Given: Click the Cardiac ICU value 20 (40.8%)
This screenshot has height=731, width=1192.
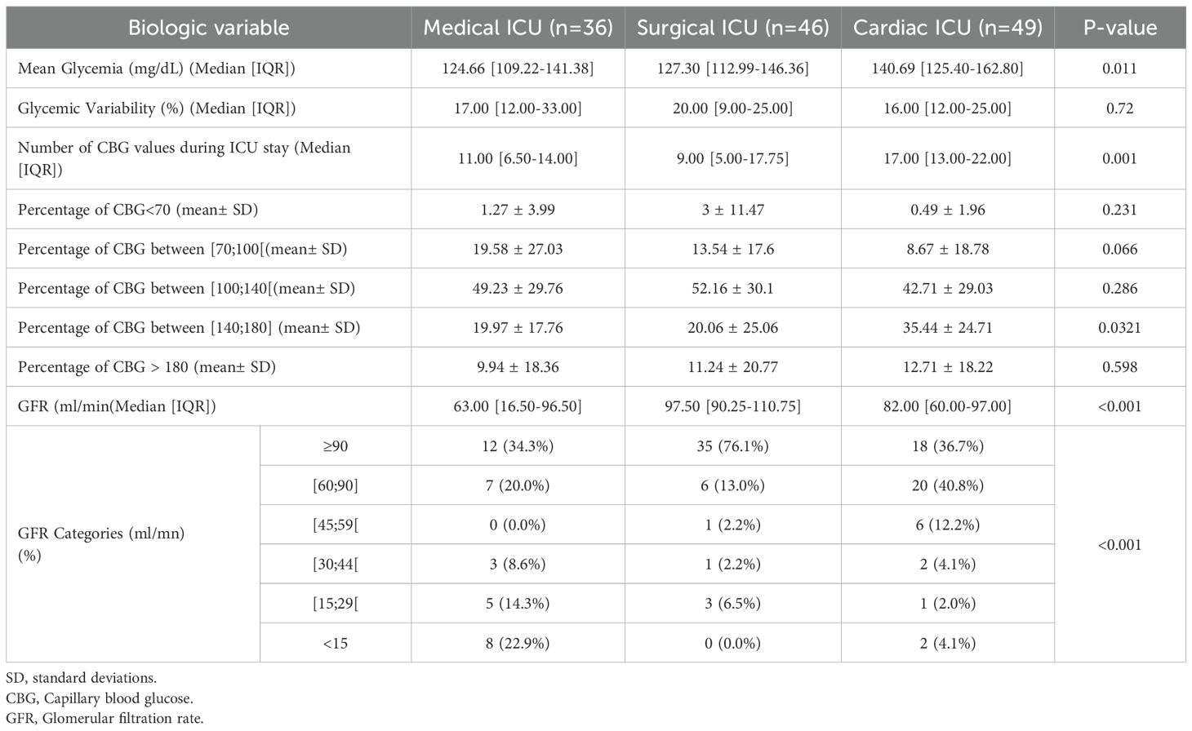Looking at the screenshot, I should 947,485.
